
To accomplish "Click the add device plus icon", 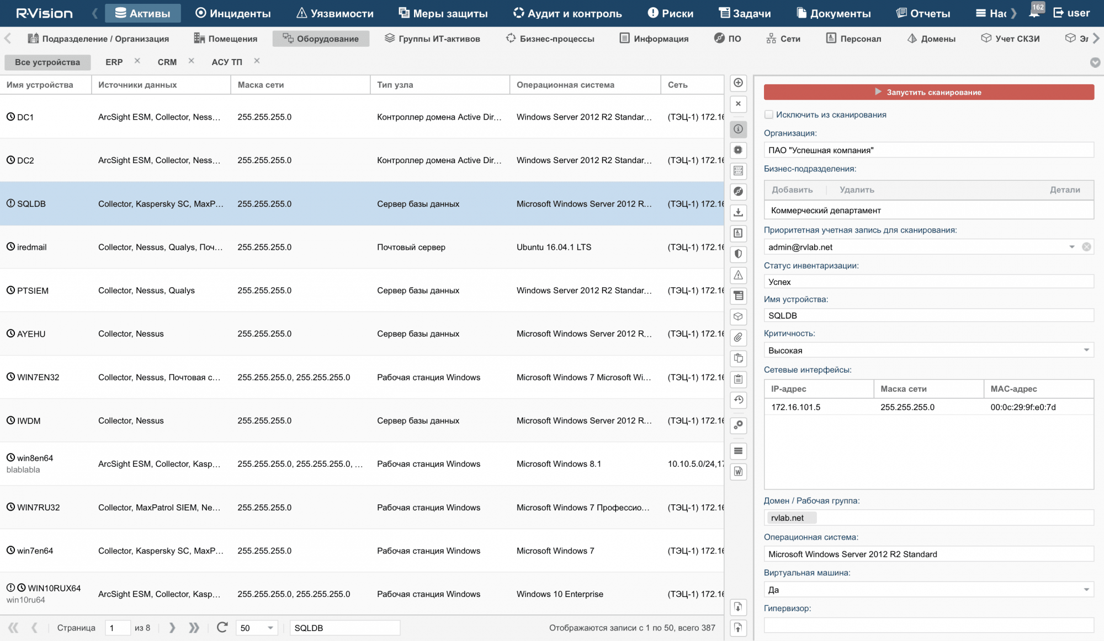I will pyautogui.click(x=738, y=83).
